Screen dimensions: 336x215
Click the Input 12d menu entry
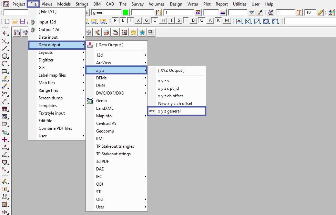click(47, 22)
